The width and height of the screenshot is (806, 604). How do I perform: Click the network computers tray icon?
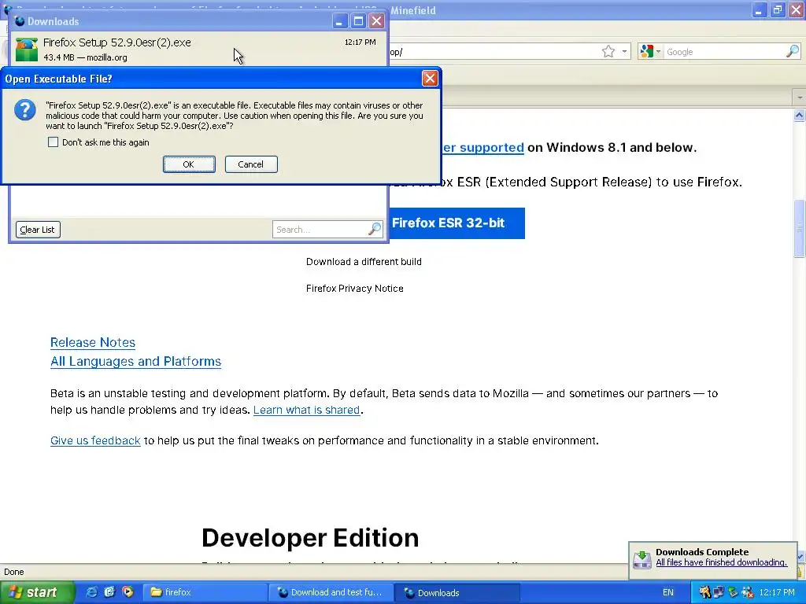pos(719,592)
